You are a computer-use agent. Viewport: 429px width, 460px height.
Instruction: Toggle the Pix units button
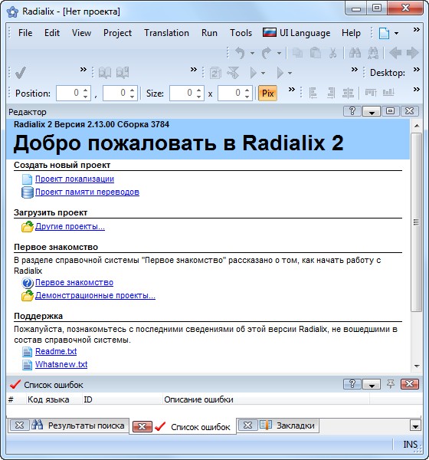[267, 94]
